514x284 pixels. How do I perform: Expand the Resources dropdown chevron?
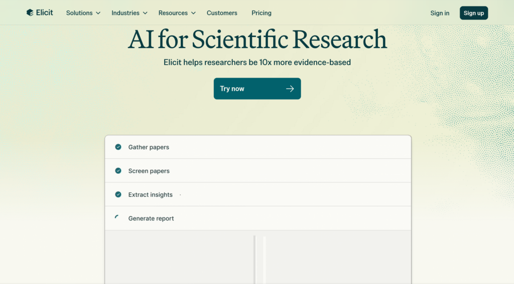(193, 13)
